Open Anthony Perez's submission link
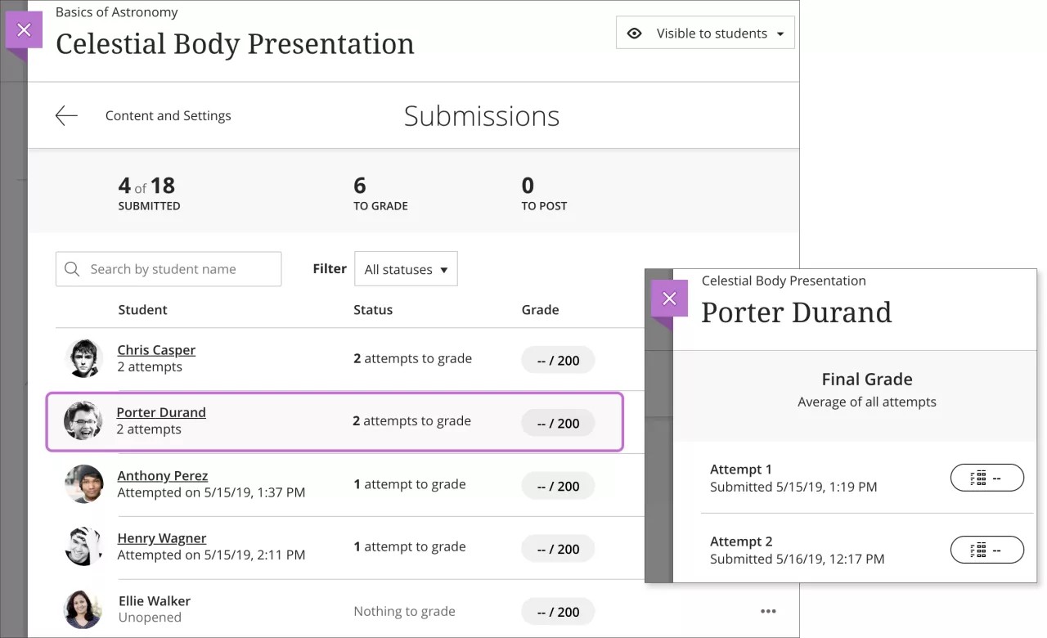This screenshot has width=1047, height=638. point(162,474)
